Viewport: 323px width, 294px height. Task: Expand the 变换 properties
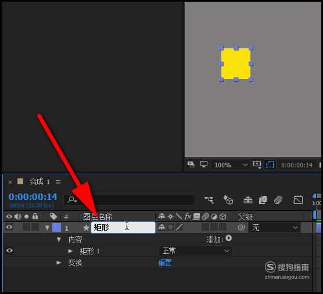click(x=59, y=263)
